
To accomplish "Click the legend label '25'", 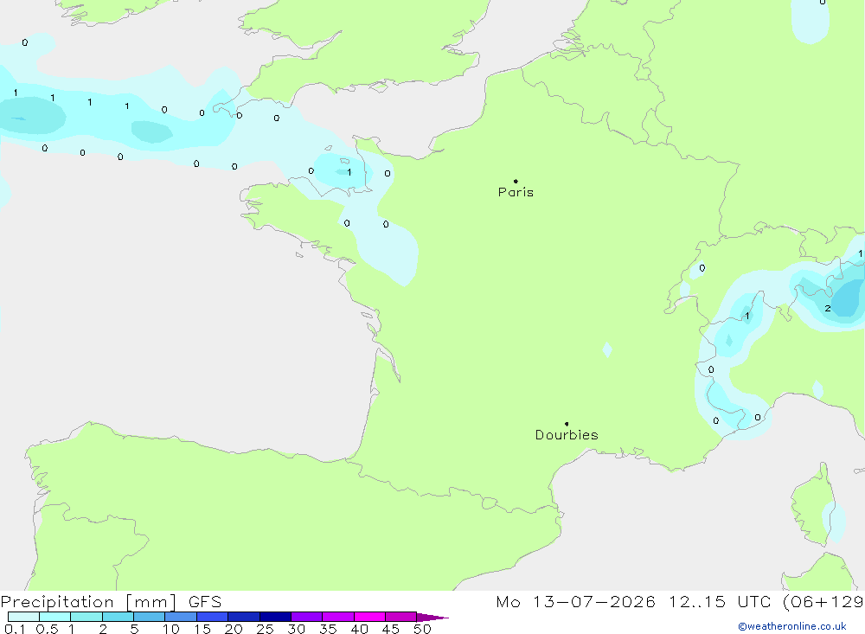I will point(266,629).
